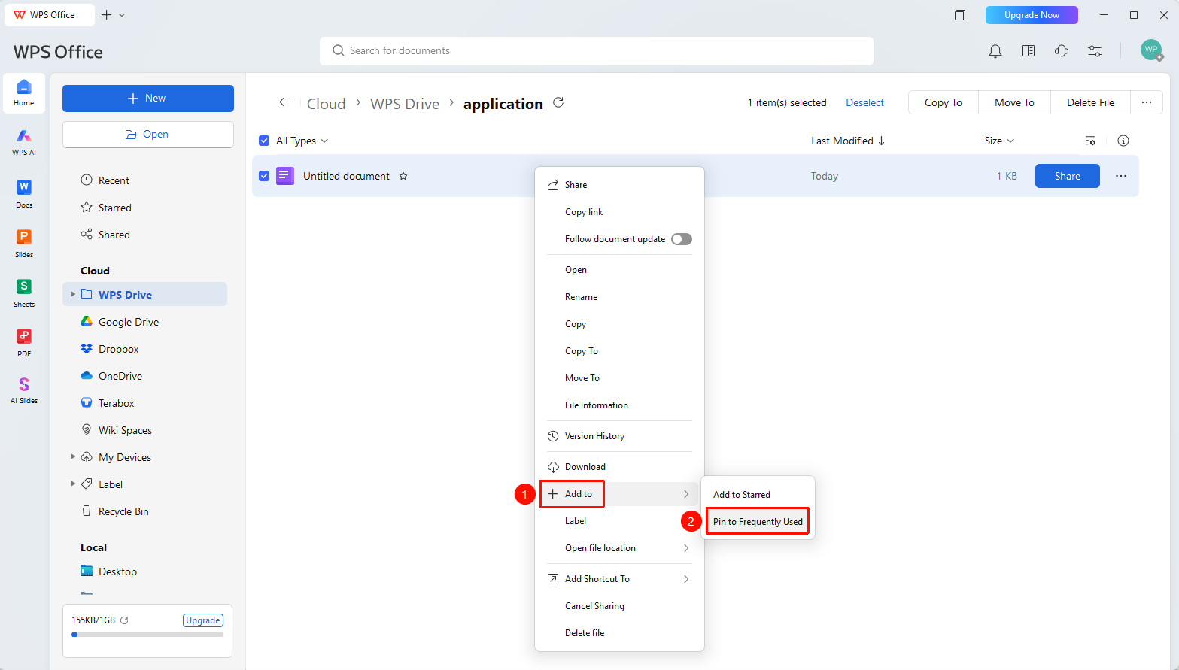Open the PDF app icon
This screenshot has height=670, width=1179.
click(x=24, y=342)
